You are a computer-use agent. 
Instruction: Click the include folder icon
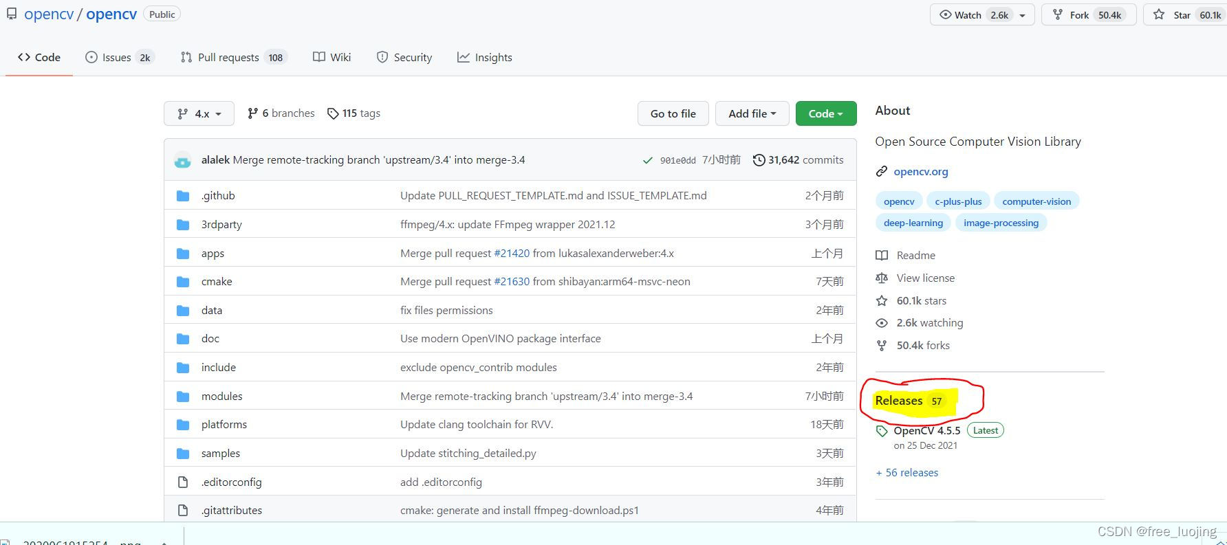(x=183, y=368)
